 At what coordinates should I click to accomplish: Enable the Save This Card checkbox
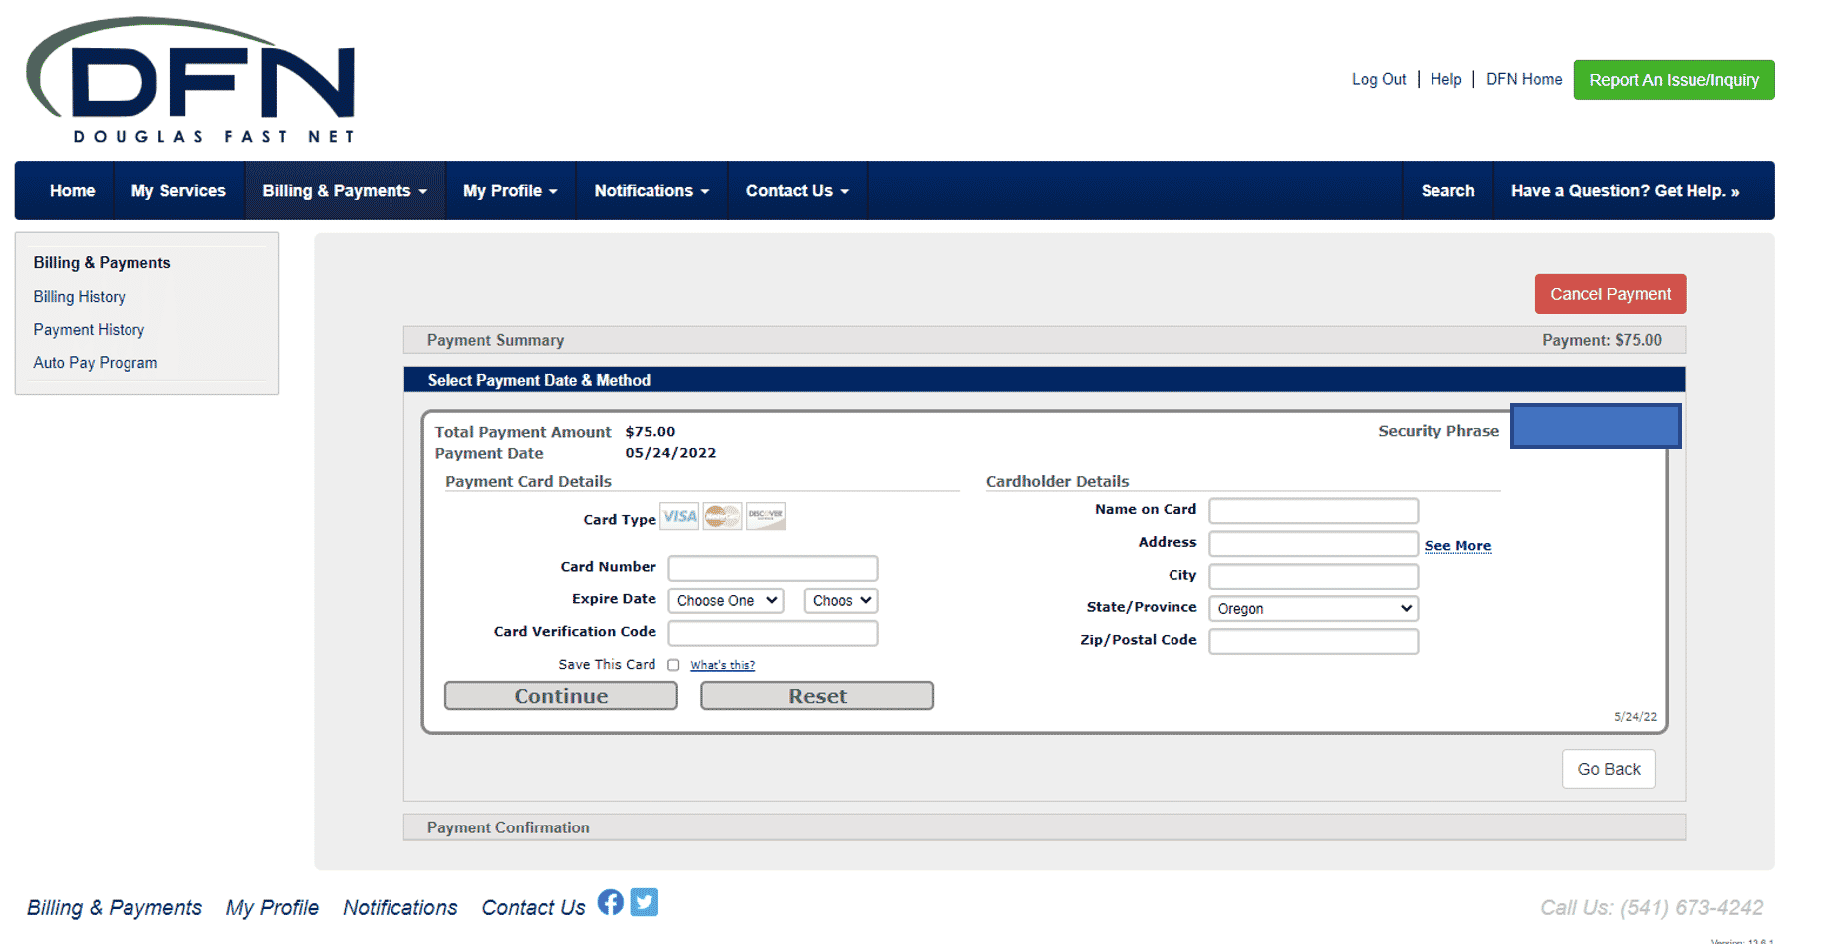pyautogui.click(x=673, y=665)
